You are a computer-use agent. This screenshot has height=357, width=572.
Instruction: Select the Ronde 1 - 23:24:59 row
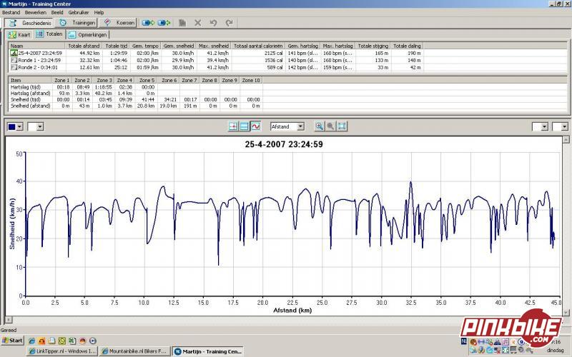(39, 61)
